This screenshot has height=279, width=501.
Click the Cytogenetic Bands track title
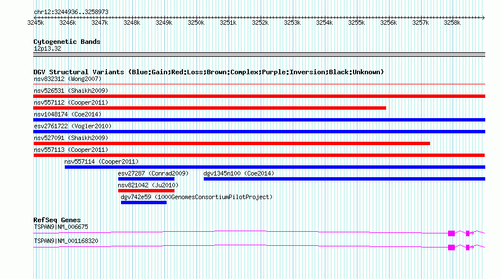click(x=67, y=42)
